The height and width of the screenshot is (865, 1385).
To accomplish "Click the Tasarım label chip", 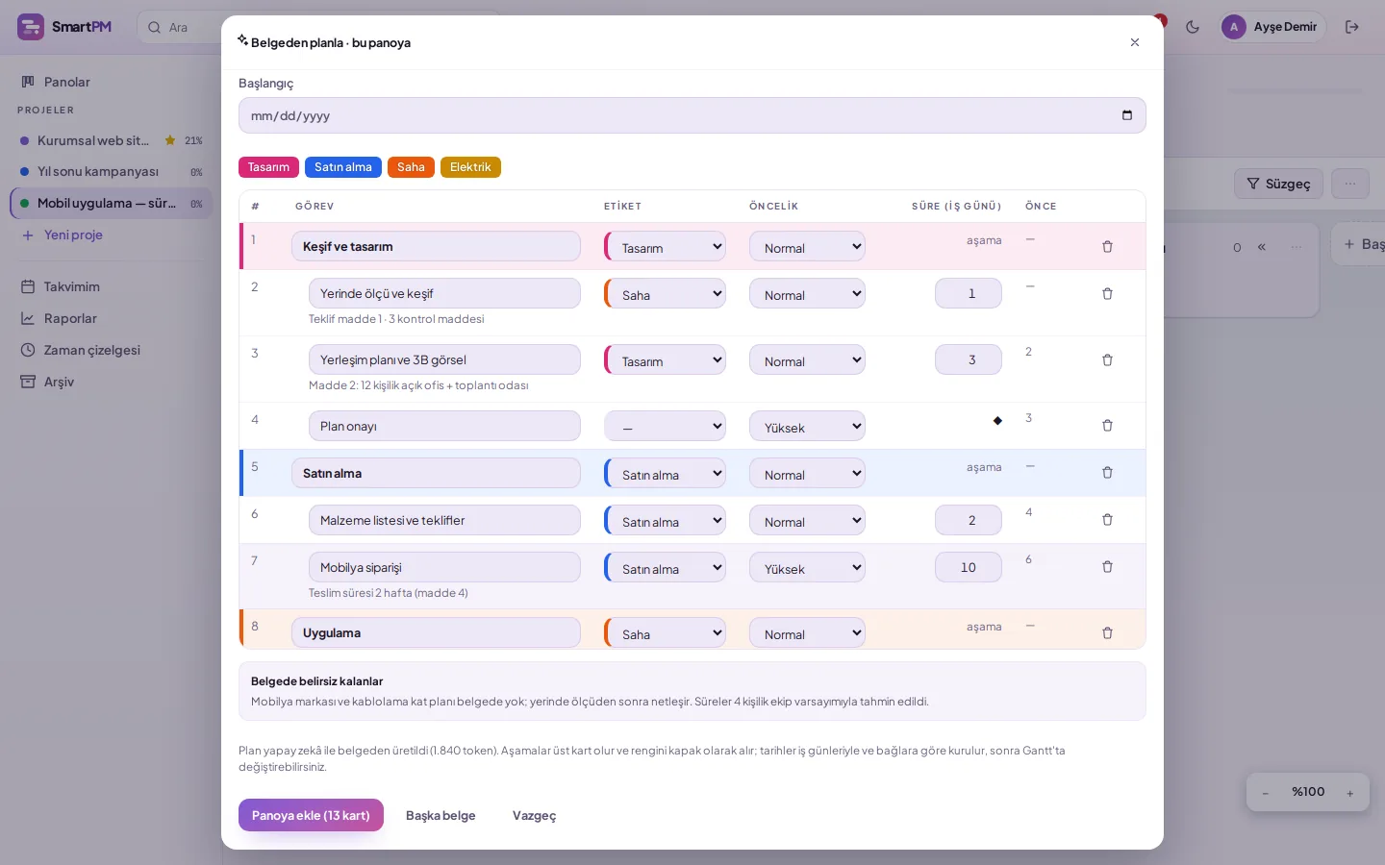I will tap(268, 167).
